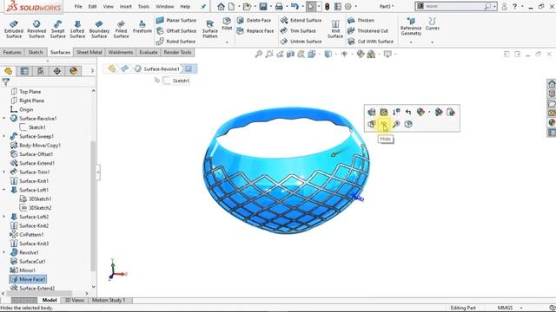Select the Swept Surface tool

58,29
